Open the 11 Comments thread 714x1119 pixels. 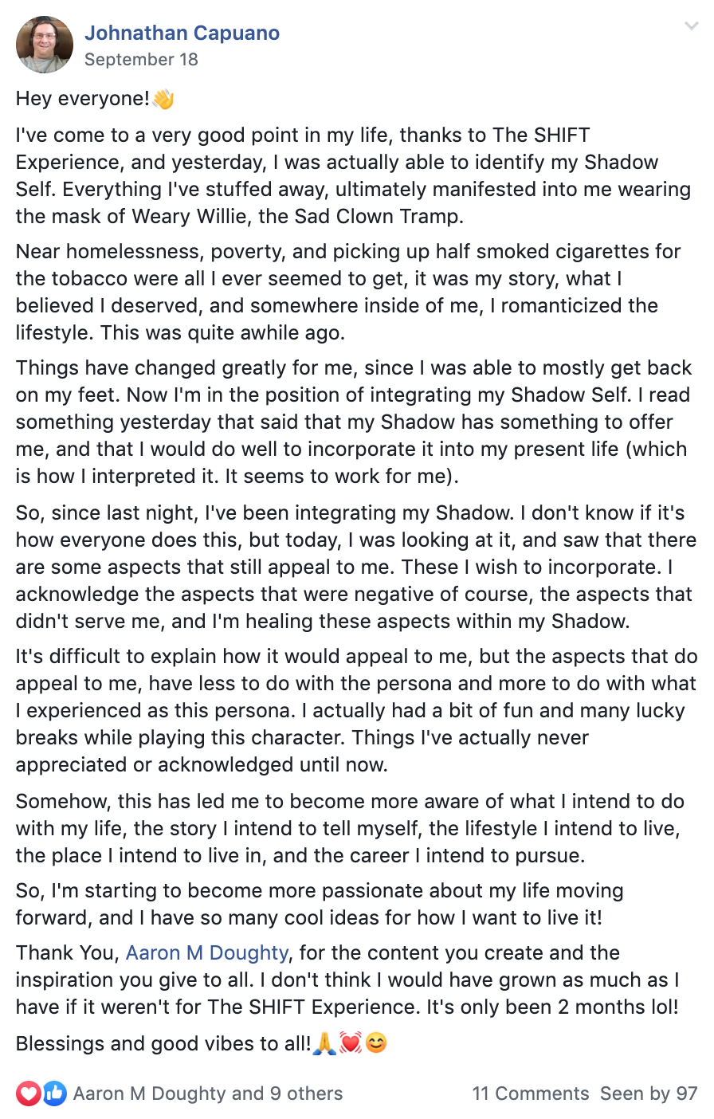click(531, 1093)
